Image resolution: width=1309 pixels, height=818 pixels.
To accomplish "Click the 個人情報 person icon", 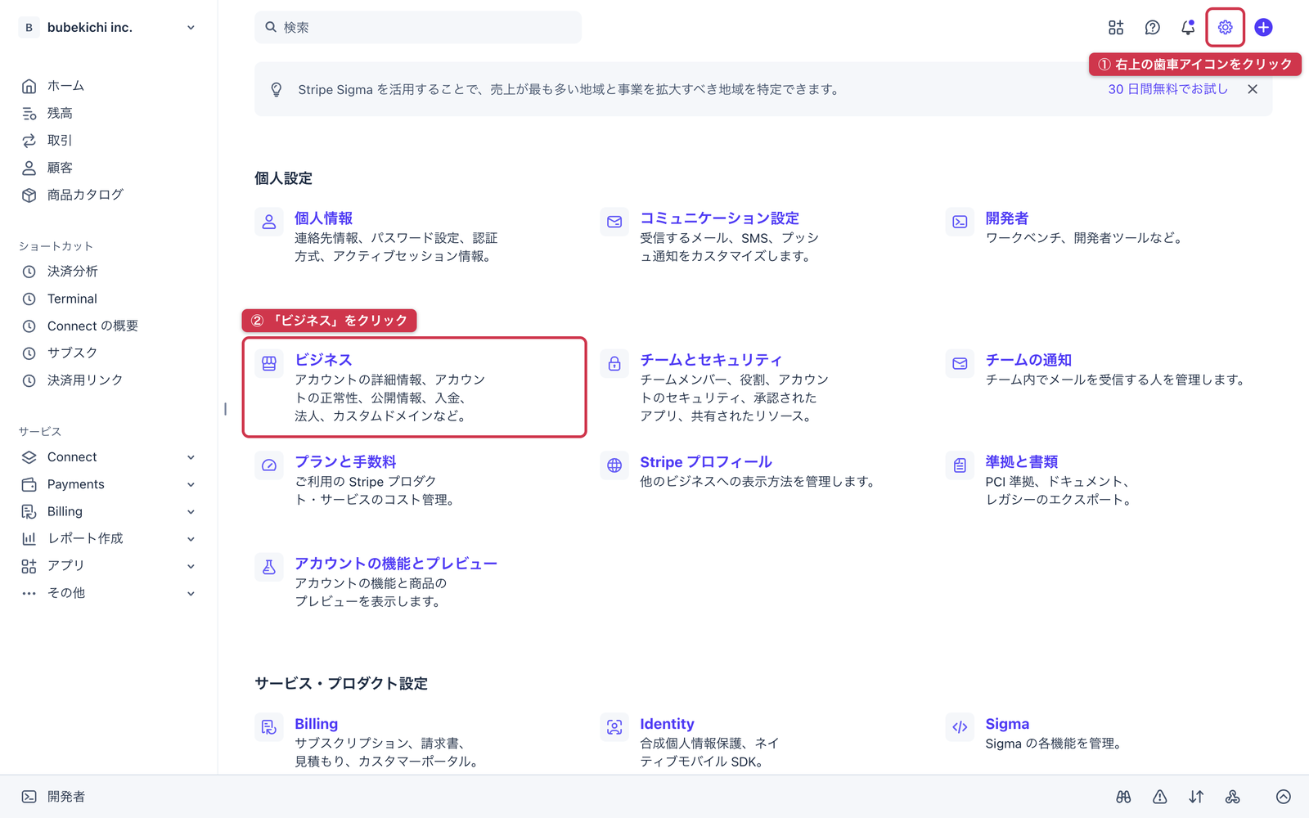I will [x=268, y=222].
